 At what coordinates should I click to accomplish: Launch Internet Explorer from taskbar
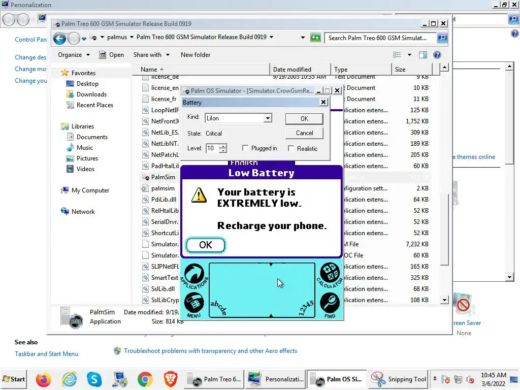coord(70,379)
